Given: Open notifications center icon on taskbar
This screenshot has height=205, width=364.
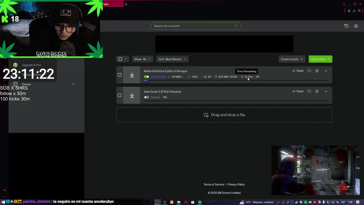Looking at the screenshot, I should click(358, 202).
